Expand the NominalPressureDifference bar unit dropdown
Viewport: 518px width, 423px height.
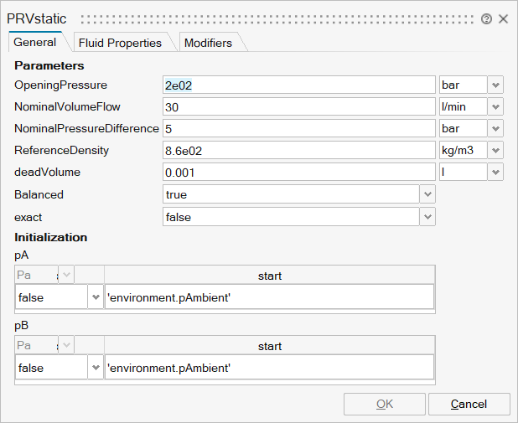(495, 129)
